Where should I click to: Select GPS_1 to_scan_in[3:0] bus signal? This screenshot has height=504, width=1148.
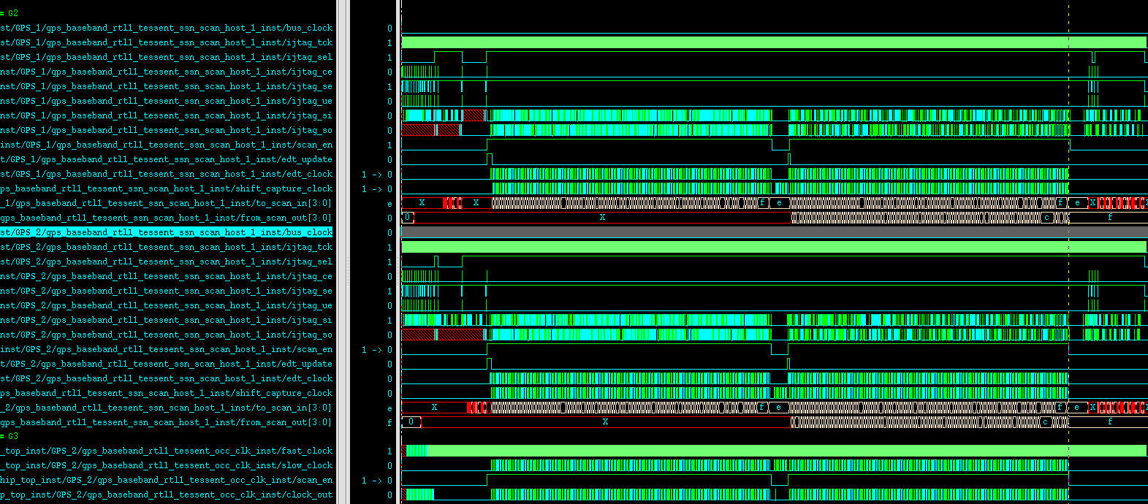(167, 203)
